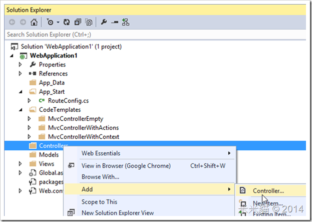312x222 pixels.
Task: Expand the MvcControllerWithContext folder
Action: [29, 137]
